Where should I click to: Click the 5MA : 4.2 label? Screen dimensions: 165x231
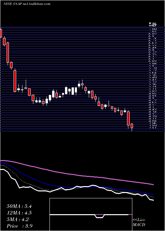[x=17, y=219]
